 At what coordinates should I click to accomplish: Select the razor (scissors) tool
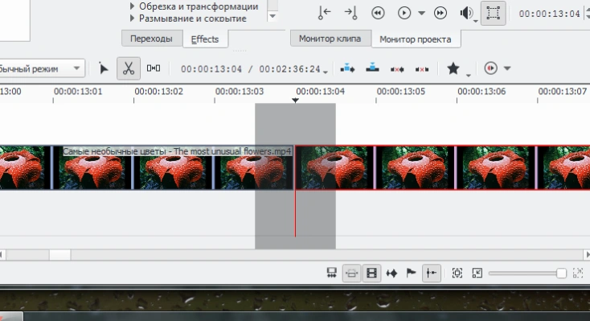[129, 68]
